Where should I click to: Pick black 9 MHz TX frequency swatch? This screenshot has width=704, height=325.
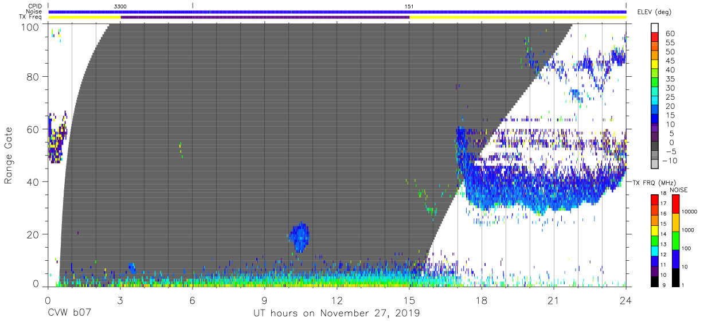655,280
